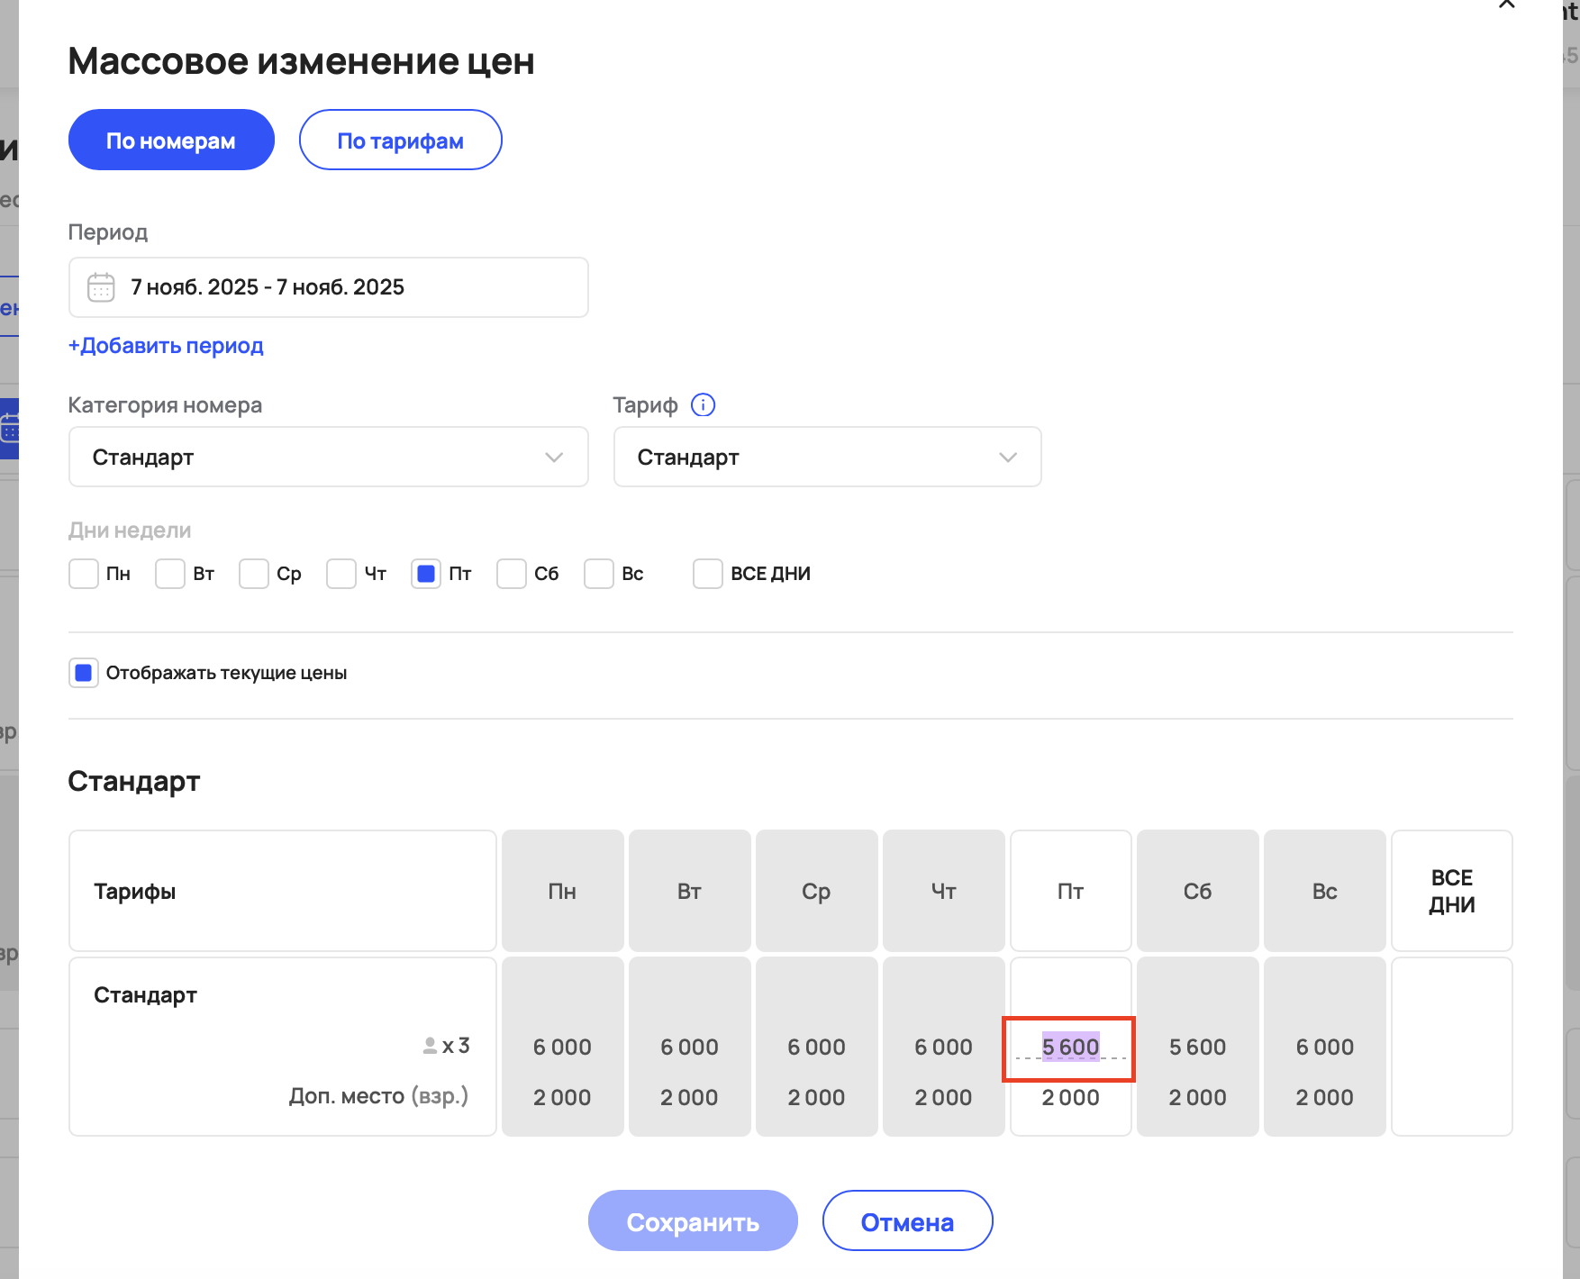Switch to the По тарифам tab
The width and height of the screenshot is (1580, 1279).
pos(400,141)
